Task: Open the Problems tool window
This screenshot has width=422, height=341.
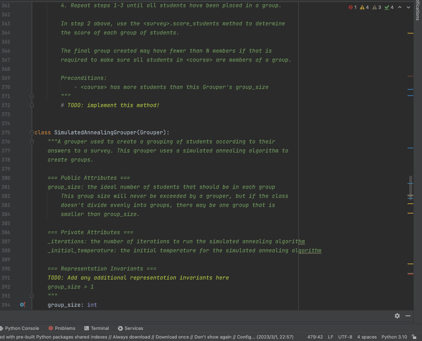Action: [62, 328]
